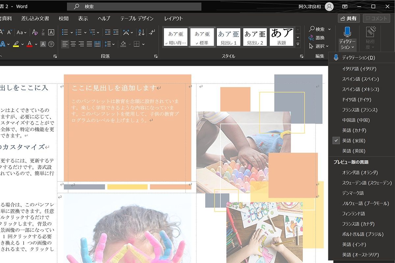Image resolution: width=395 pixels, height=263 pixels.
Task: Click the yellow text highlighter icon
Action: coord(16,44)
